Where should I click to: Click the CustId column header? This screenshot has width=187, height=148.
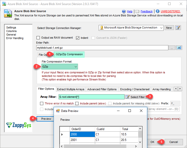point(107,129)
